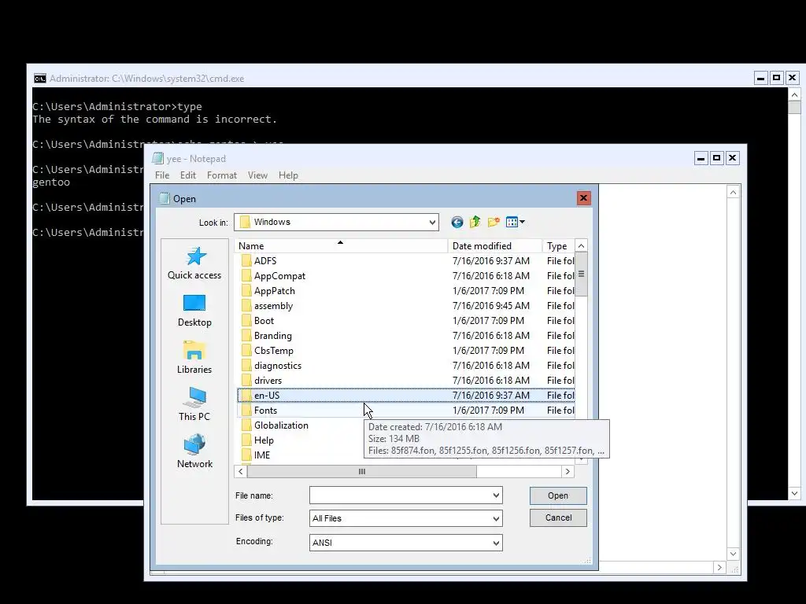Viewport: 806px width, 604px height.
Task: Click file list scroll up arrow
Action: coord(582,246)
